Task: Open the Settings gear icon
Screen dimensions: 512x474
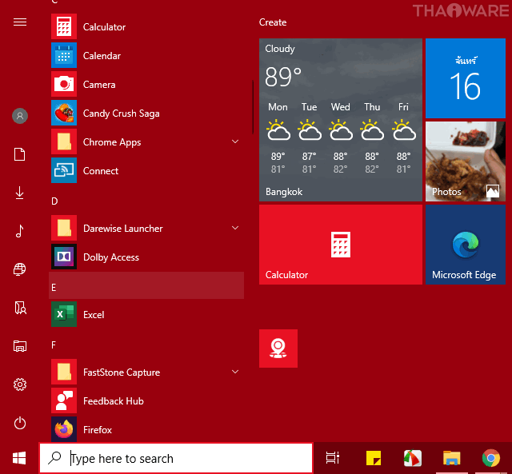Action: [19, 384]
